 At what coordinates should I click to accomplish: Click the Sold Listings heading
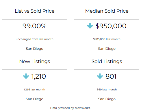pos(107,62)
